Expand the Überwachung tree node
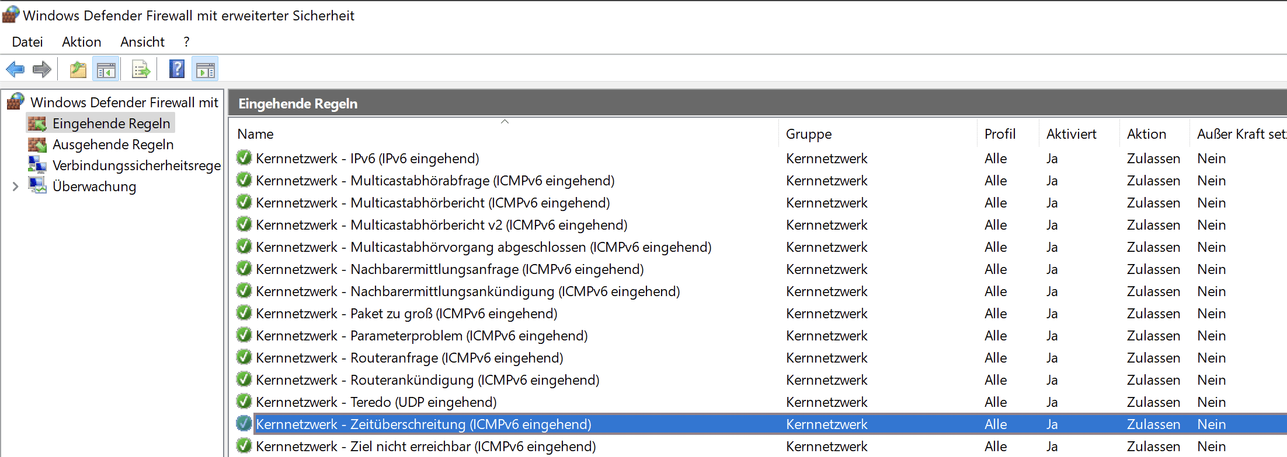 coord(16,187)
